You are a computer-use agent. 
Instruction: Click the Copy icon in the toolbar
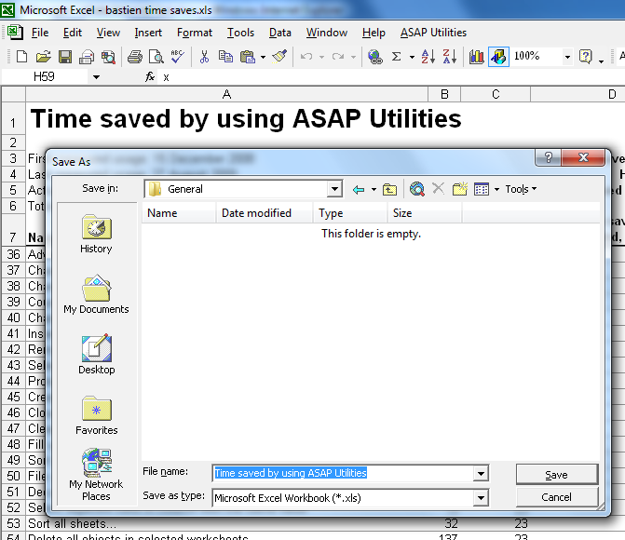coord(225,57)
